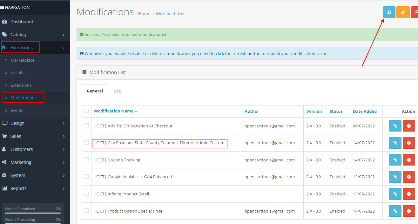Click the Catalog tags icon

(4, 35)
